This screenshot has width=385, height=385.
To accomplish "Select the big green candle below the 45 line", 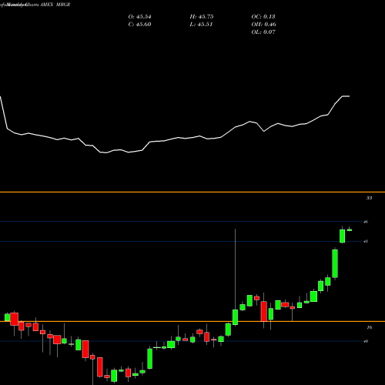I will tap(335, 263).
